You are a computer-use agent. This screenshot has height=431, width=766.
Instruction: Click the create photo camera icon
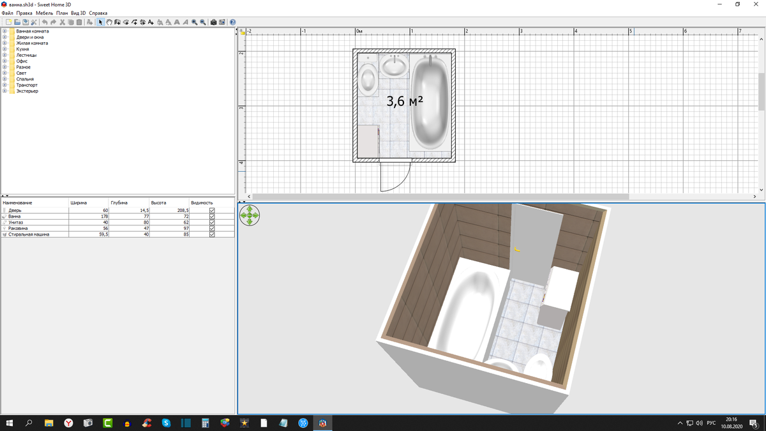213,22
